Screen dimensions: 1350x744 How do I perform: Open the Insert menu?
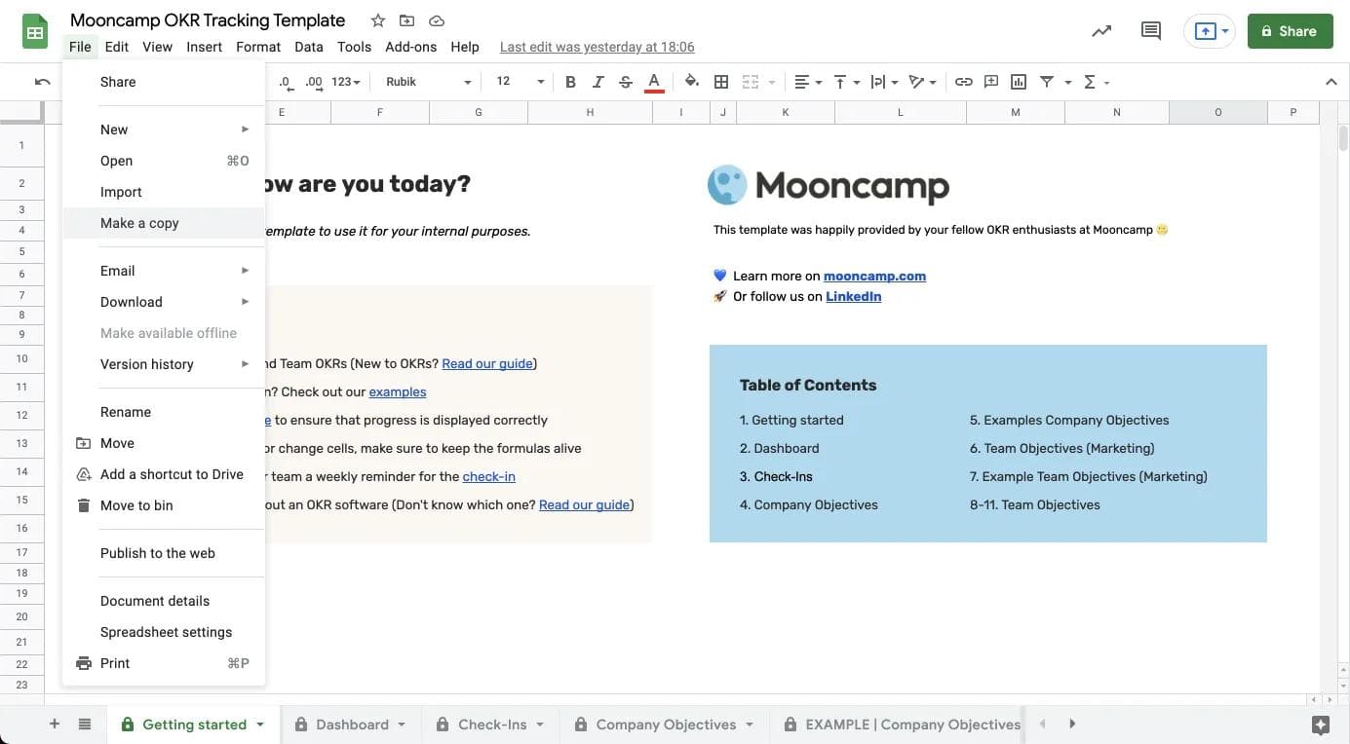pos(204,47)
